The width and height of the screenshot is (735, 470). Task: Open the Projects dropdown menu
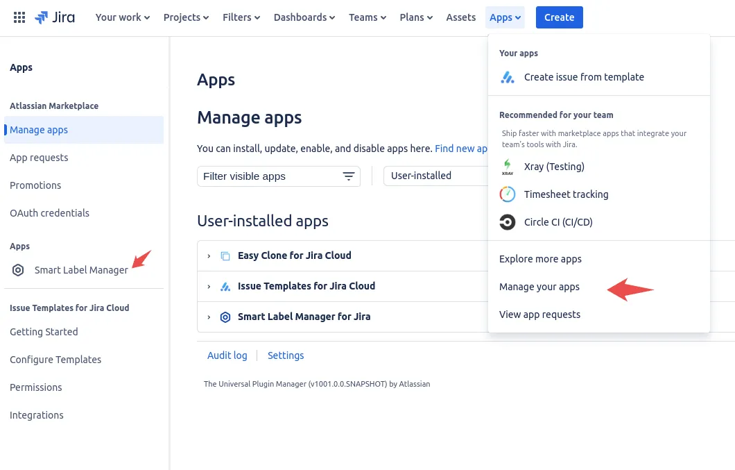(186, 17)
